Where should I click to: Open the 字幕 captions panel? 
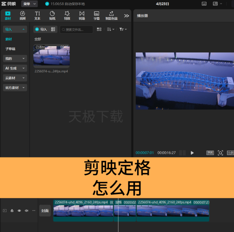(x=97, y=16)
